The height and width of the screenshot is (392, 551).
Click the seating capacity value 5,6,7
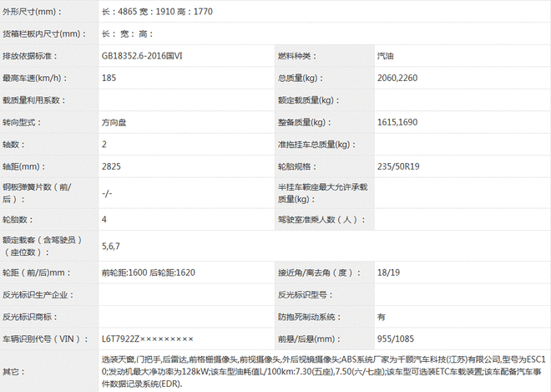[112, 246]
